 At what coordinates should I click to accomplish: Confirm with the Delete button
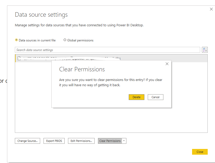tap(137, 97)
